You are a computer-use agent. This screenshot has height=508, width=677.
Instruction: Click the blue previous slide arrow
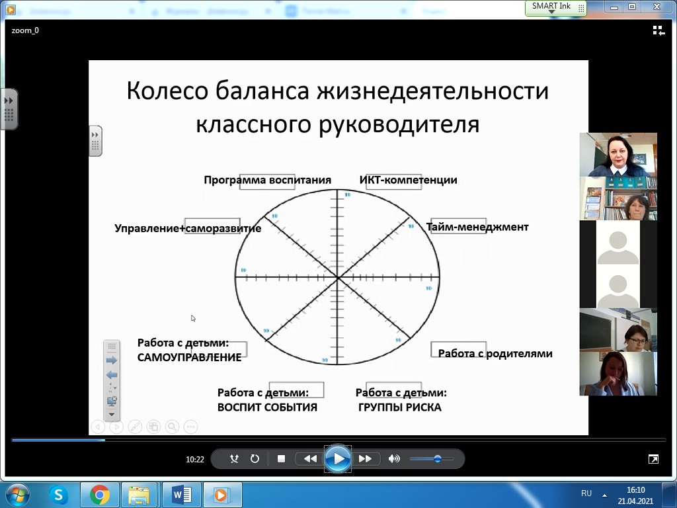click(x=112, y=375)
